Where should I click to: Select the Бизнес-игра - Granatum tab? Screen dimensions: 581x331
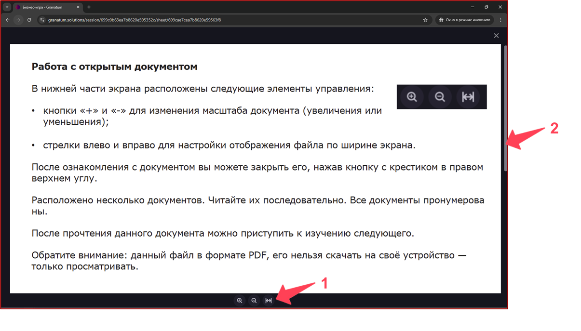coord(44,7)
